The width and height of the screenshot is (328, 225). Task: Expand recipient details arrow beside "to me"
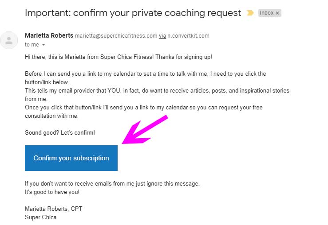(x=43, y=45)
